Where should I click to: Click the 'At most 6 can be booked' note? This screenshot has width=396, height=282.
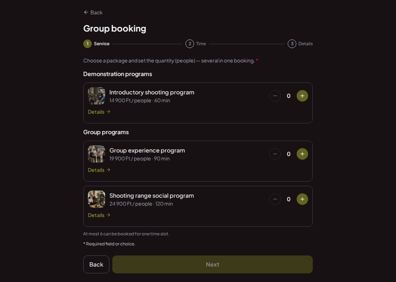point(126,234)
